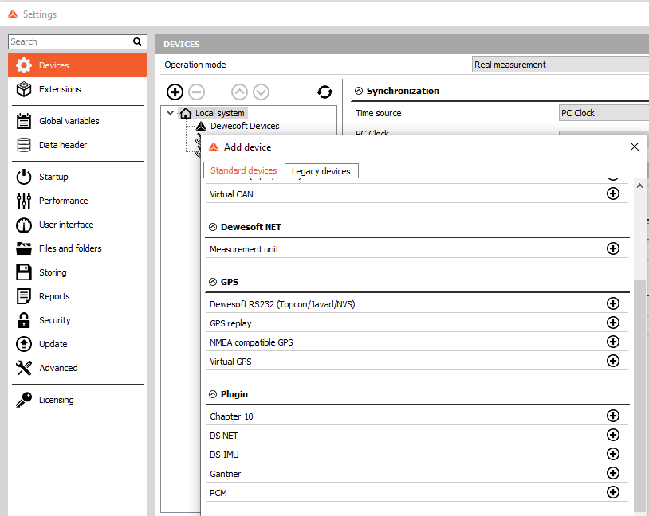Collapse the Synchronization section
Screen dimensions: 649x516
[359, 91]
